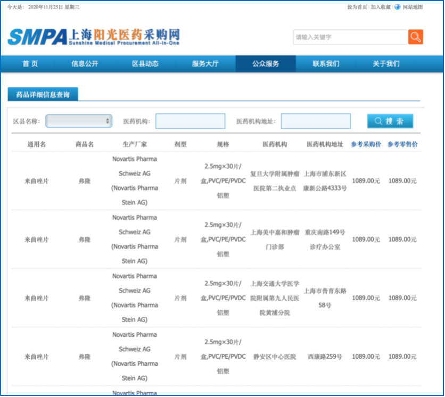Screen dimensions: 445x397
Task: Click 来曲唑片 in the 复旦大学附属肿瘤医院 row
Action: pyautogui.click(x=37, y=181)
